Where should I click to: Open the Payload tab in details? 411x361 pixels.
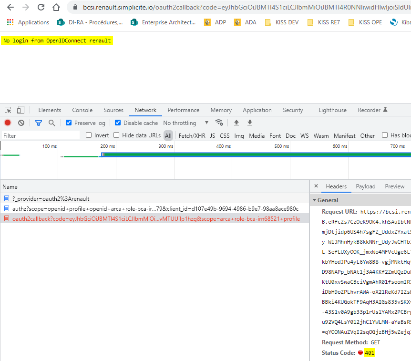tap(366, 186)
